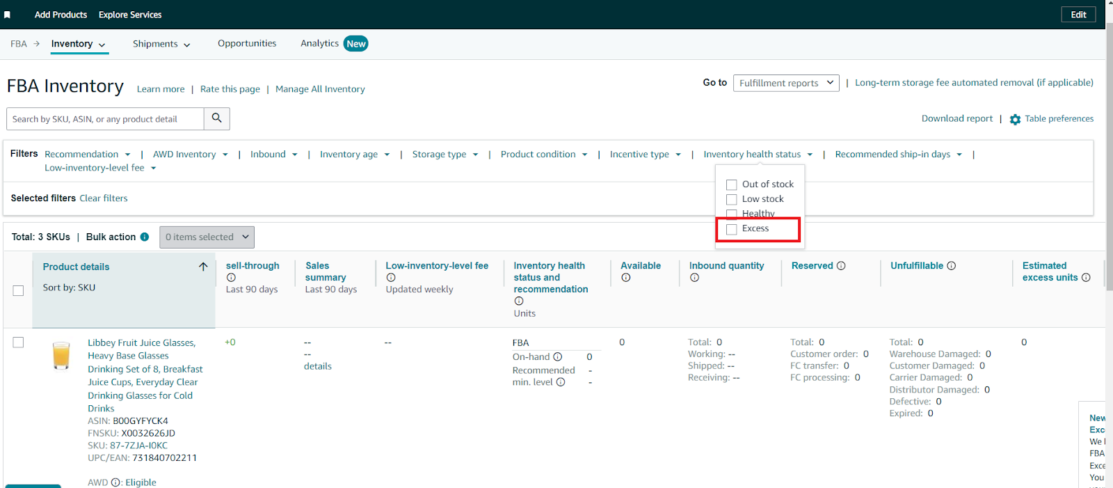1113x488 pixels.
Task: Click the SKU search input field
Action: [x=105, y=119]
